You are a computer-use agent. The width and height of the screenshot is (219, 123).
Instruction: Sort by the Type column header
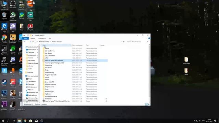[x=87, y=45]
